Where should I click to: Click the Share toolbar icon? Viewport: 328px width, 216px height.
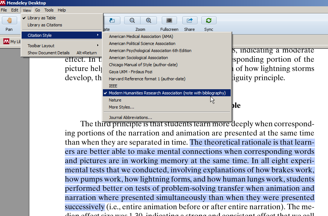click(x=189, y=21)
